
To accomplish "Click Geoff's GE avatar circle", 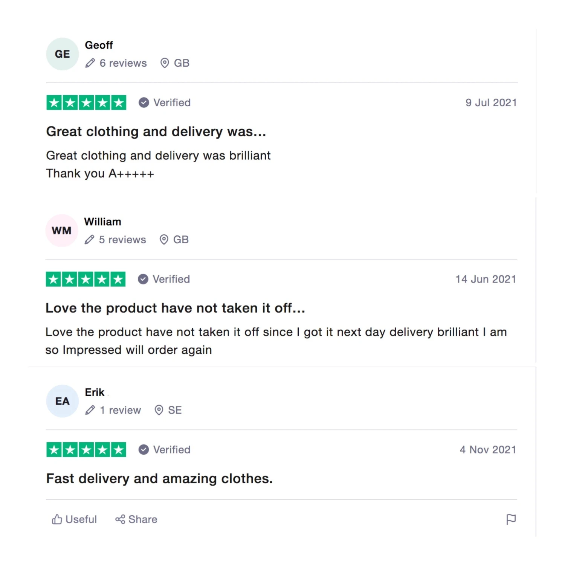I will pyautogui.click(x=62, y=54).
